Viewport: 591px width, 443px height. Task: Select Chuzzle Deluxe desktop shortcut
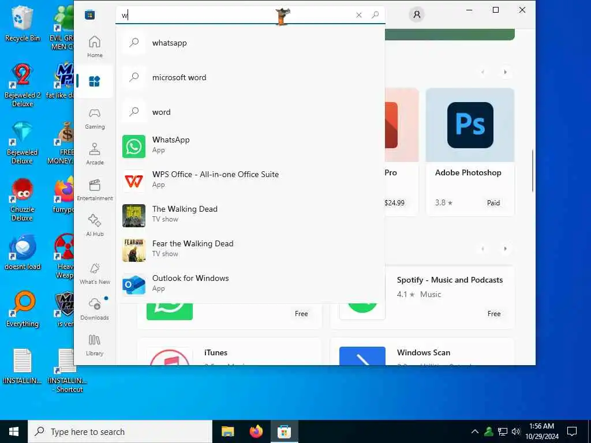point(23,200)
